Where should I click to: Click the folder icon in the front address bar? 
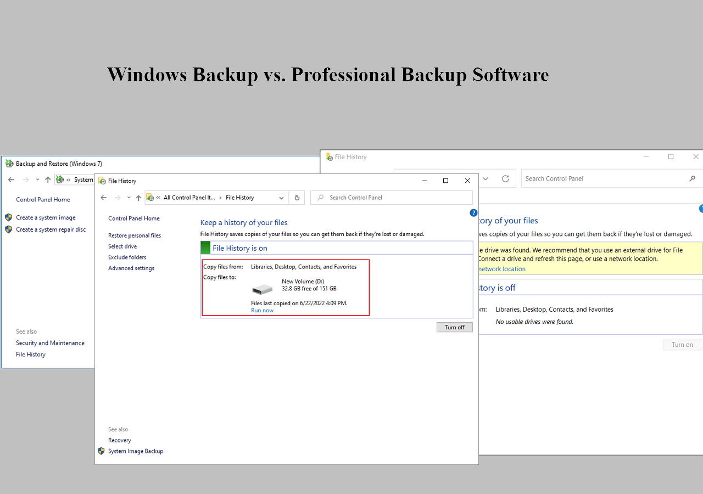[150, 198]
